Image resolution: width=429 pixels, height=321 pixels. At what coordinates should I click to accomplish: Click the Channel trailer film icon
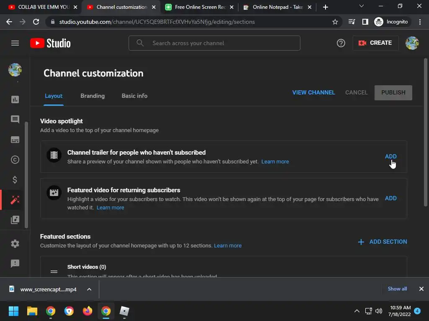54,155
